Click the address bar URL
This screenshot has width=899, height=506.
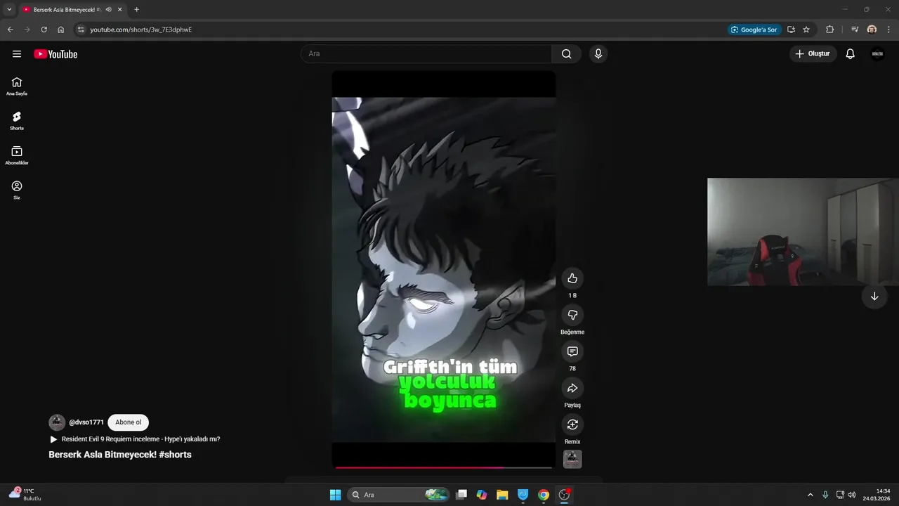click(x=140, y=30)
